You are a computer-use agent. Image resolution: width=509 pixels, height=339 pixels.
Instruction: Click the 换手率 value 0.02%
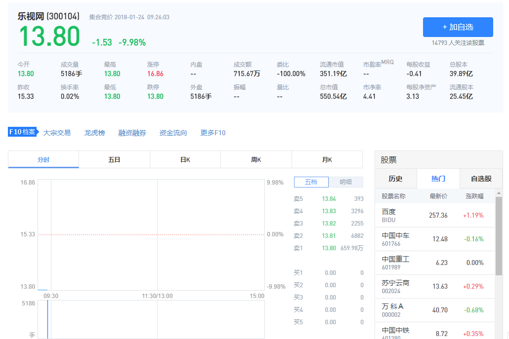[70, 96]
